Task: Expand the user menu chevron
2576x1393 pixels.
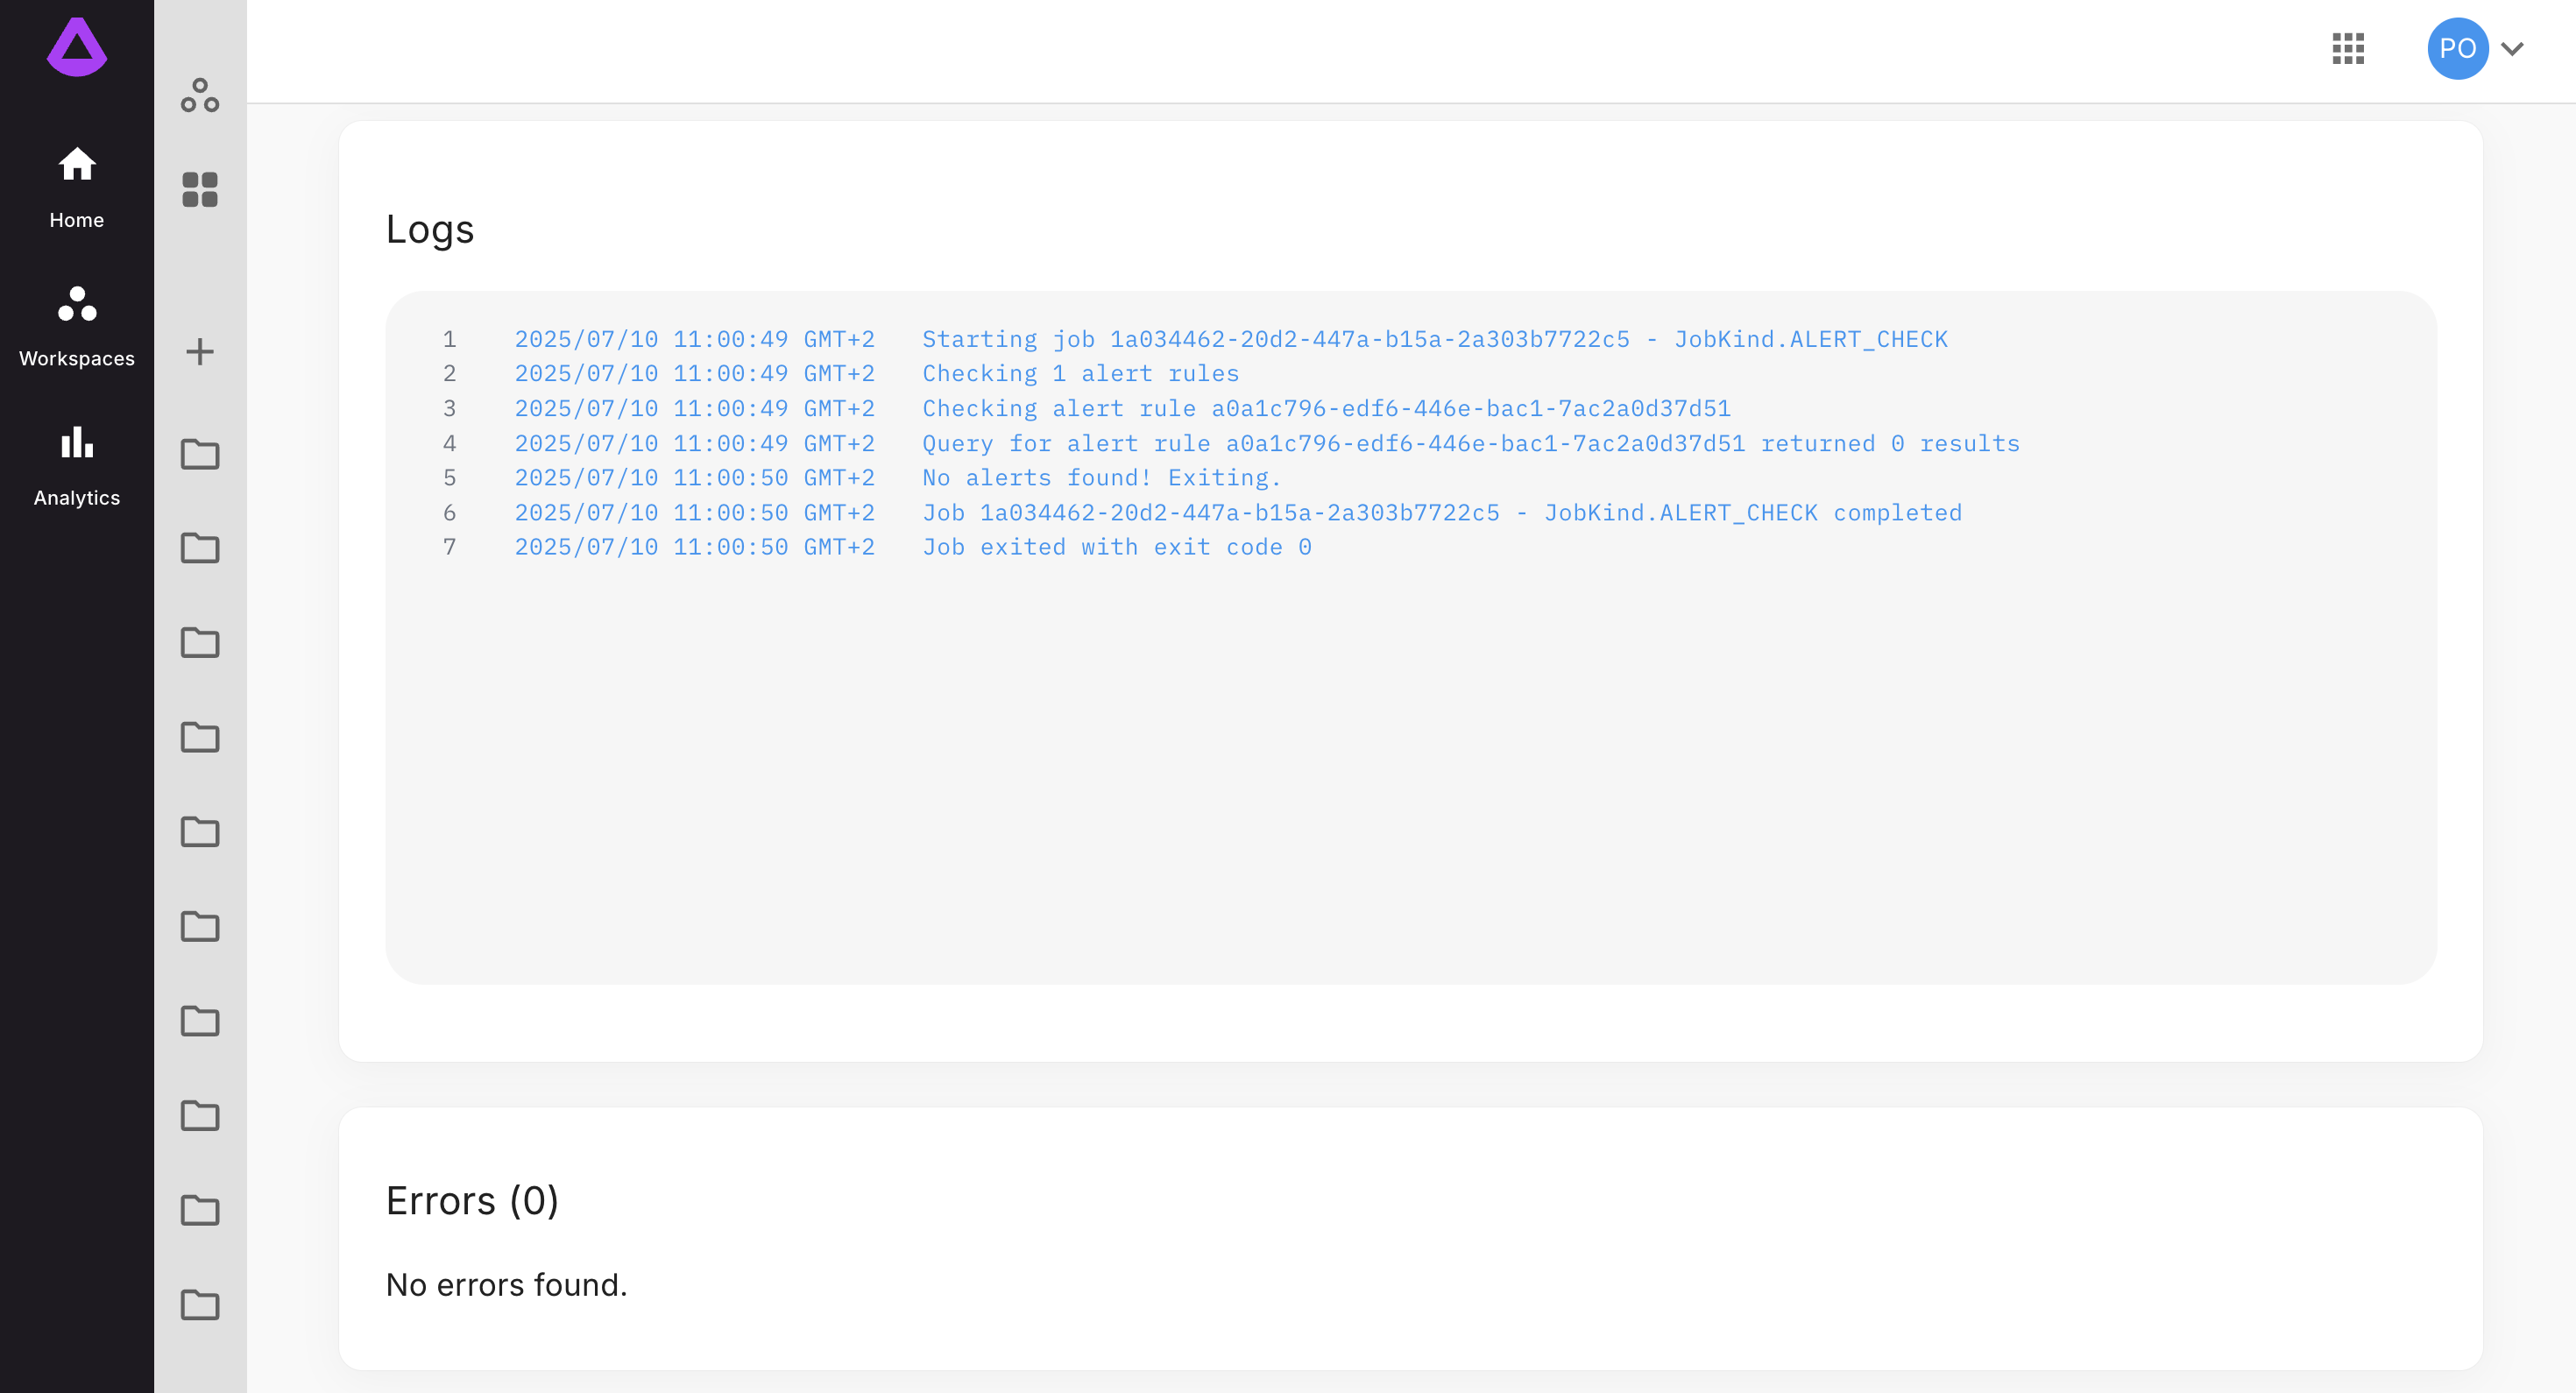Action: click(x=2512, y=48)
